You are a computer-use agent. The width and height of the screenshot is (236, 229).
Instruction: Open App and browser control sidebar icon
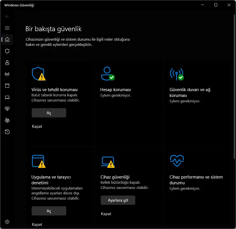pos(7,86)
